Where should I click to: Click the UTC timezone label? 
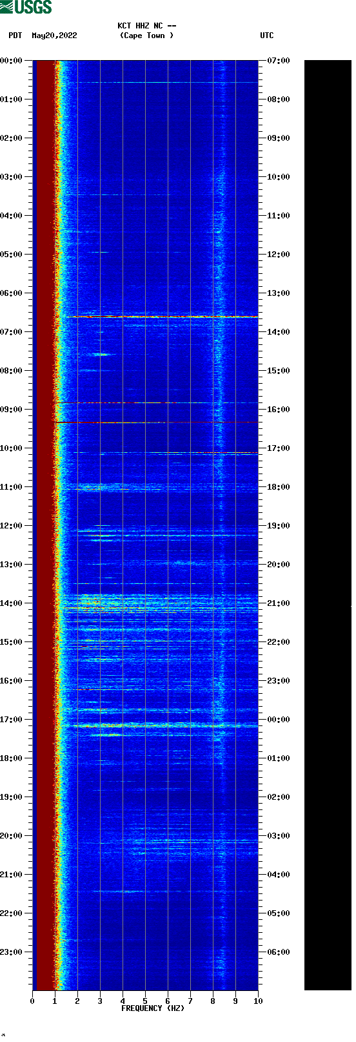267,36
